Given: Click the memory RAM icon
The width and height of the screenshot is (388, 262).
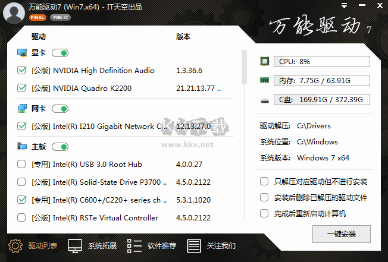Looking at the screenshot, I should (265, 80).
